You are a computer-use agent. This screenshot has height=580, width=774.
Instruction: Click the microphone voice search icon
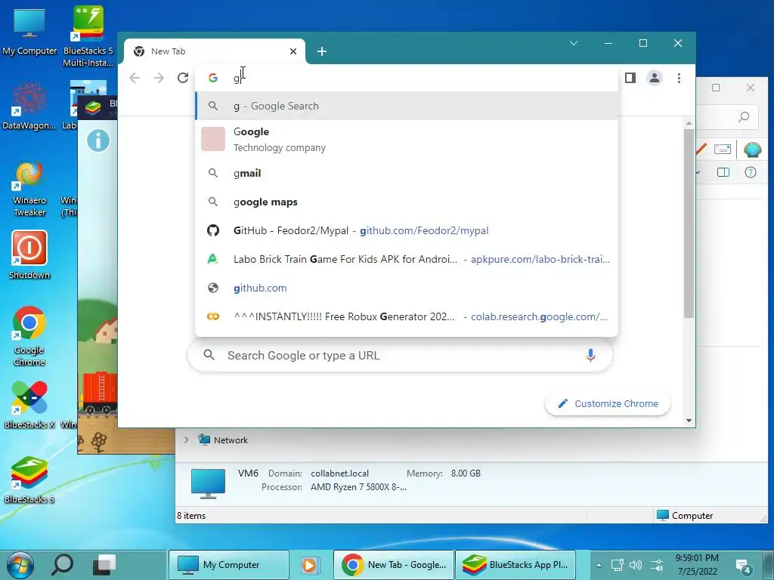pos(590,355)
